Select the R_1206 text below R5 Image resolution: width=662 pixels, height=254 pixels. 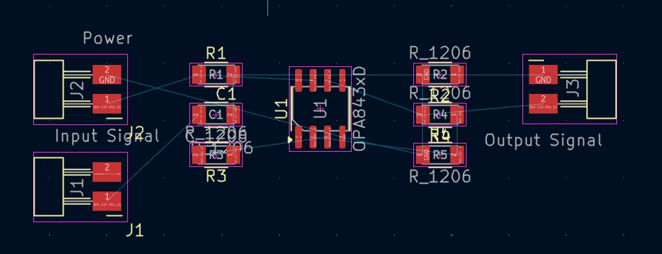[440, 176]
